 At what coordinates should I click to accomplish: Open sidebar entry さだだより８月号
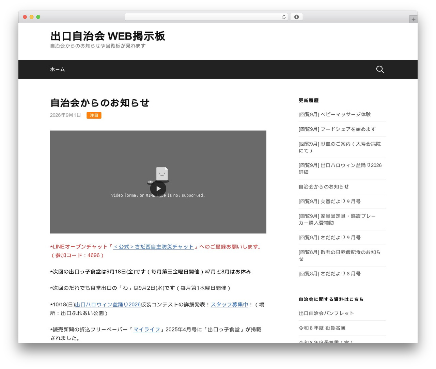click(329, 273)
